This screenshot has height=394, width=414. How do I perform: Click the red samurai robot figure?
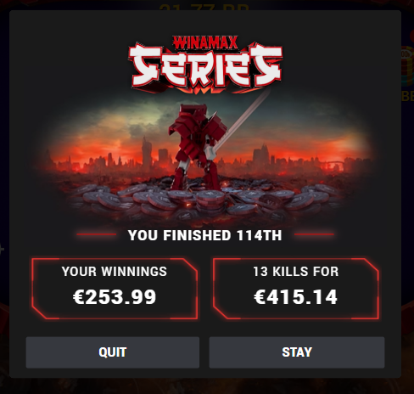[198, 147]
